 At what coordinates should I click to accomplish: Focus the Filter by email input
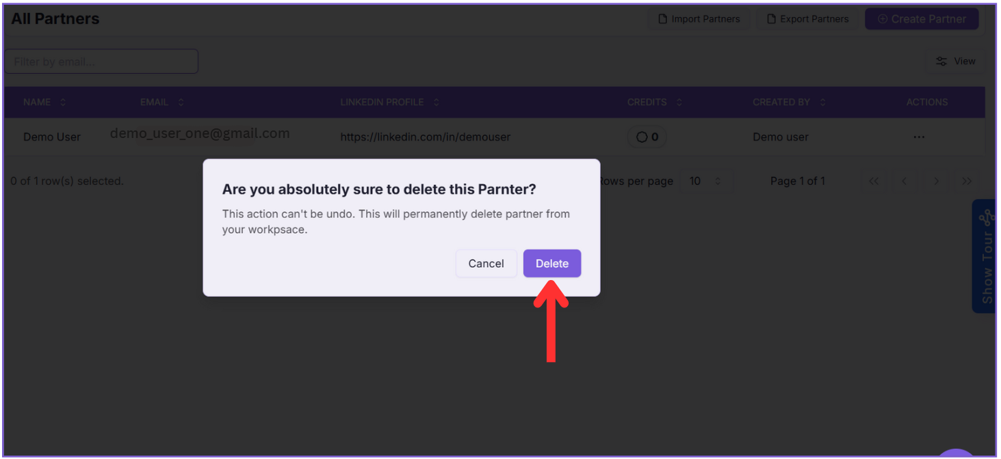point(101,61)
